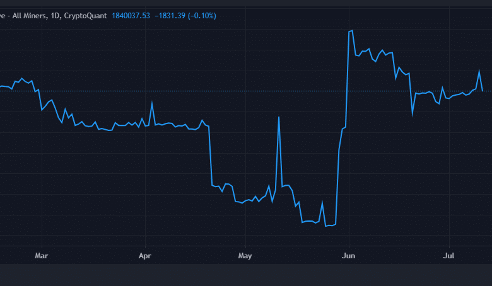Select the Mar label on time axis
Screen dimensions: 492x286
pos(42,256)
